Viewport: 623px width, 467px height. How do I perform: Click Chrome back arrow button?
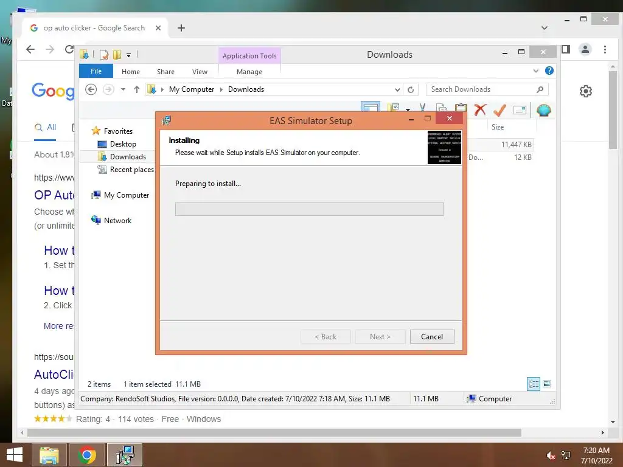click(30, 49)
